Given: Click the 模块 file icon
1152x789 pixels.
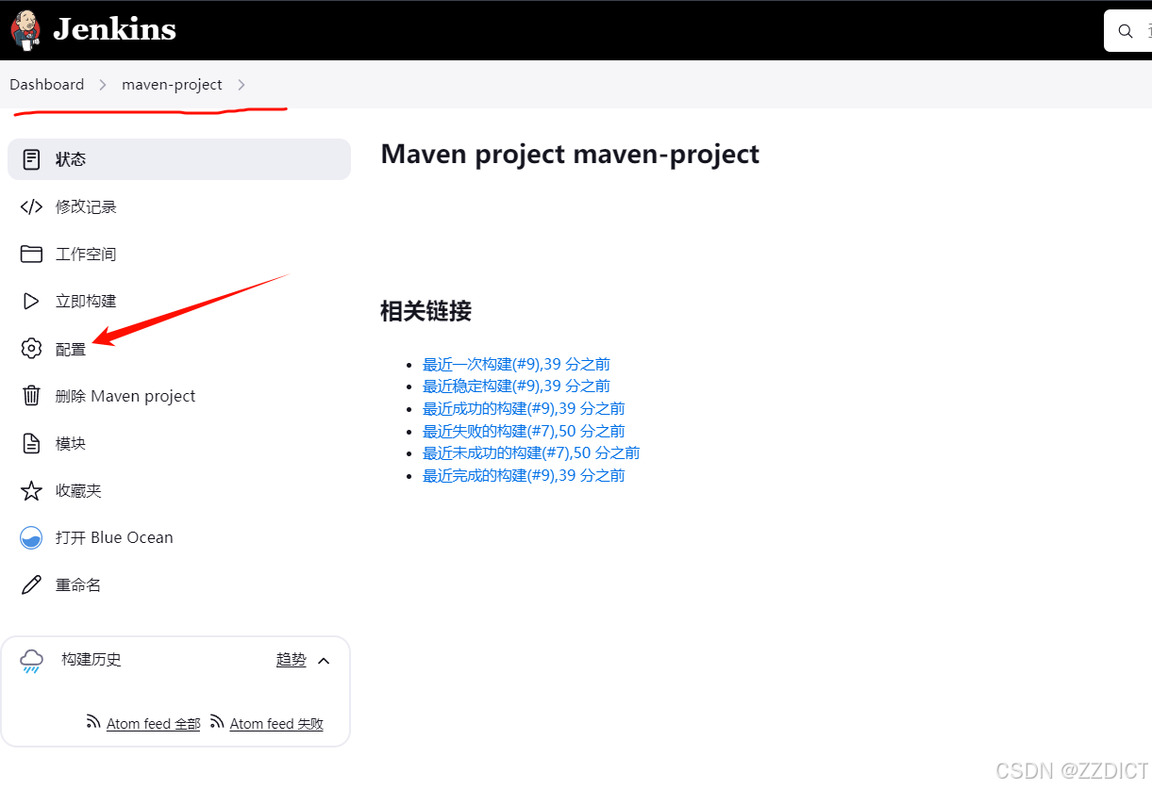Looking at the screenshot, I should (x=31, y=443).
